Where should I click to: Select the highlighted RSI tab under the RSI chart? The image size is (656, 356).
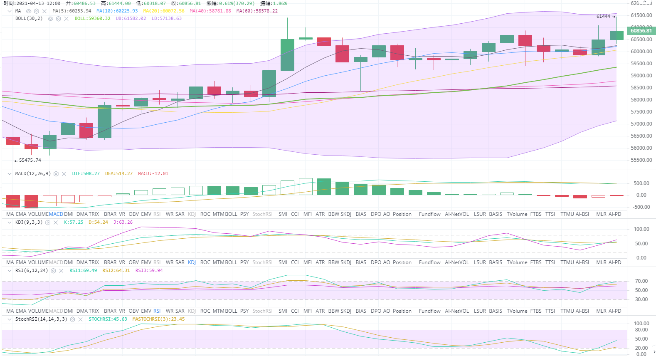tap(157, 311)
